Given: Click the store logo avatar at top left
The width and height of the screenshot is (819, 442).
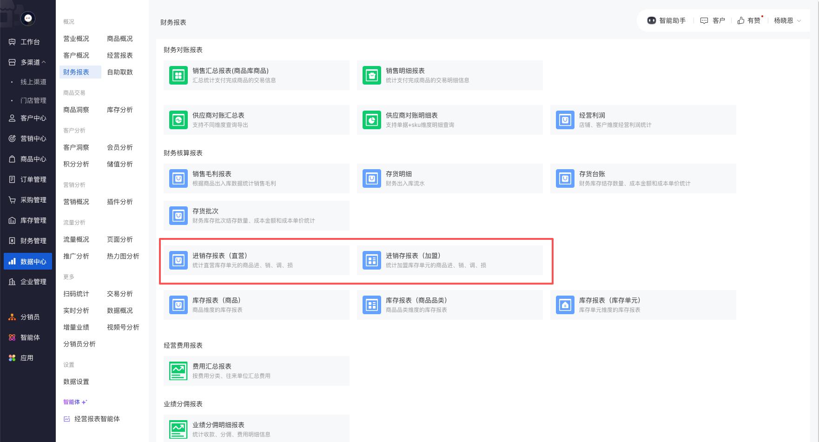Looking at the screenshot, I should (28, 18).
